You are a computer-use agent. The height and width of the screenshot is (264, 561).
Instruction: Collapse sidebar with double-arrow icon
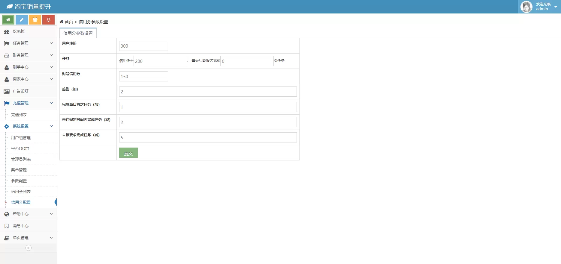(29, 248)
